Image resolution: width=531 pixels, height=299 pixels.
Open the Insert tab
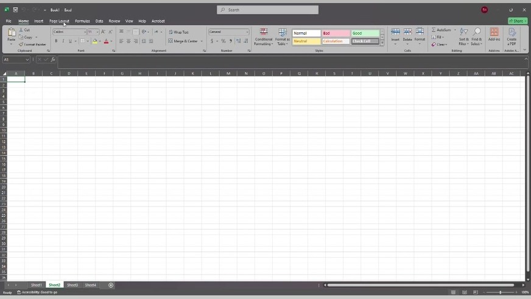[x=38, y=21]
